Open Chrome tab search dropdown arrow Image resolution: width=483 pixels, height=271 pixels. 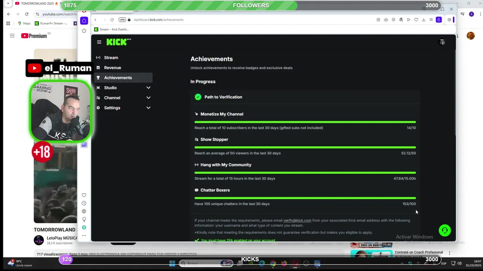[8, 3]
